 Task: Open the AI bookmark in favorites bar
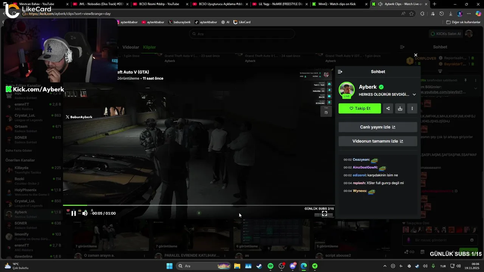point(225,22)
